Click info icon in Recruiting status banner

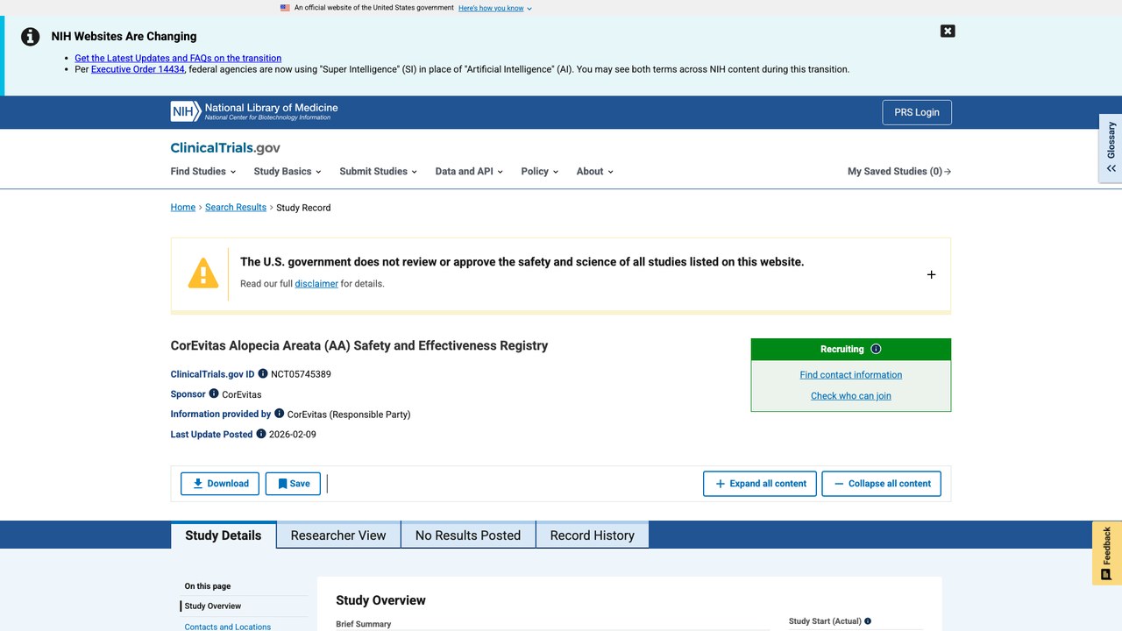876,349
